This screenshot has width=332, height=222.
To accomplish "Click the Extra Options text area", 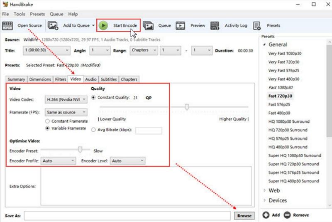I will point(146,186).
